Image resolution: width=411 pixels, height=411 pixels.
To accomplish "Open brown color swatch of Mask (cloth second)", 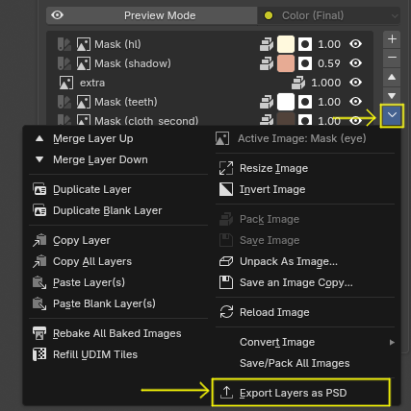I will 286,118.
